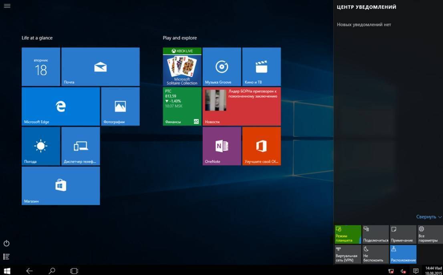This screenshot has height=275, width=443.
Task: Open Кино и ТВ tile
Action: pyautogui.click(x=261, y=67)
